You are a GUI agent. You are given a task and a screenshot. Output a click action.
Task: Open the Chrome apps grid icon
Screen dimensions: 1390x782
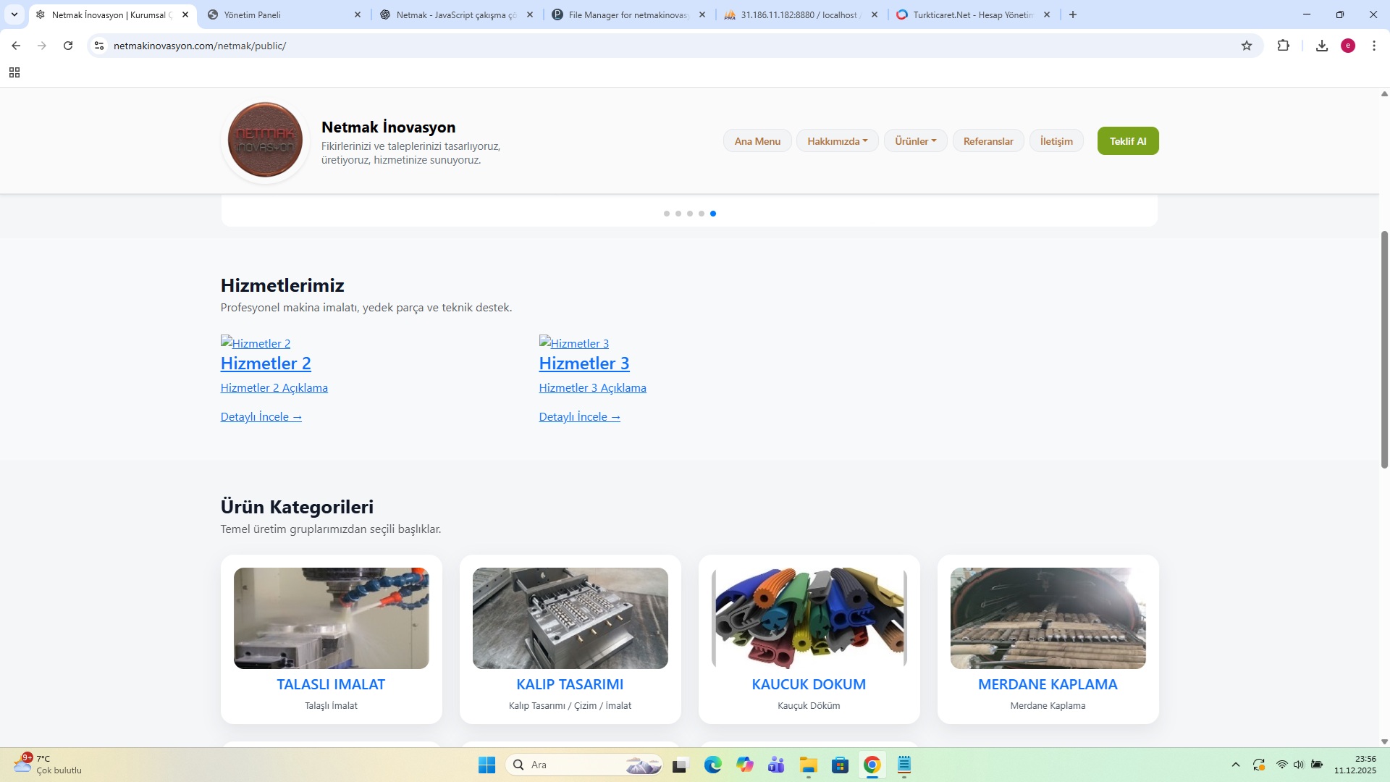coord(14,72)
